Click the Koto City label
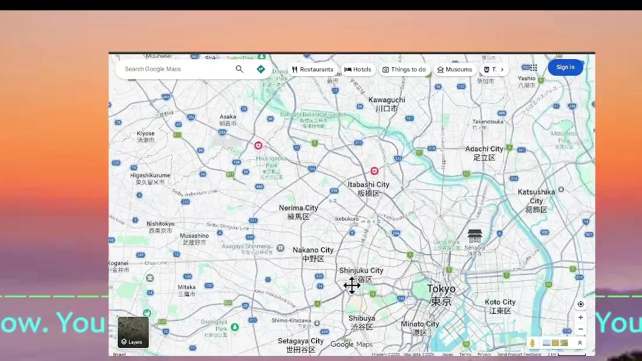The height and width of the screenshot is (361, 642). [500, 306]
